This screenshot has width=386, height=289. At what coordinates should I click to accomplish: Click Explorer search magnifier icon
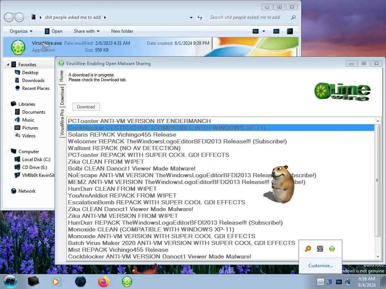pos(293,17)
